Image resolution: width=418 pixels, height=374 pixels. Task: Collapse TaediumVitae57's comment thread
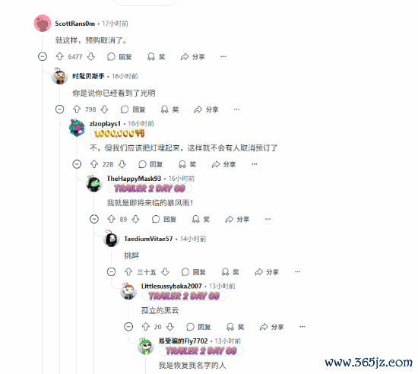111,272
